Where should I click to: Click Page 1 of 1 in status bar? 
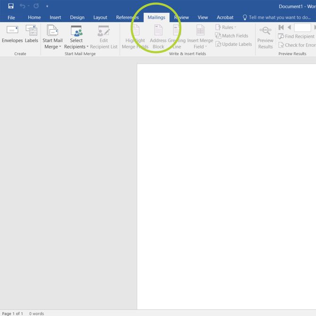coord(12,313)
